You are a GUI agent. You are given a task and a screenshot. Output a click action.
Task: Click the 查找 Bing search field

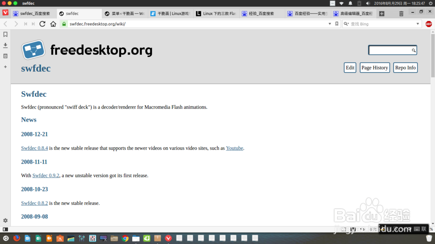pos(382,24)
